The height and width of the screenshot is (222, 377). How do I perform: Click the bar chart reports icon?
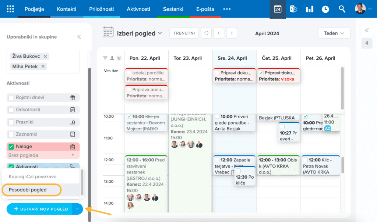310,9
